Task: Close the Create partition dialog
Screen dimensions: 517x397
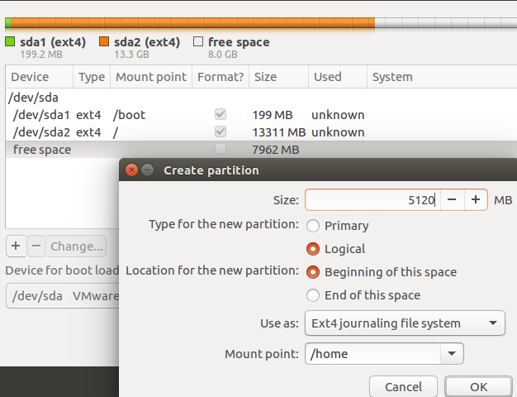Action: pyautogui.click(x=131, y=170)
